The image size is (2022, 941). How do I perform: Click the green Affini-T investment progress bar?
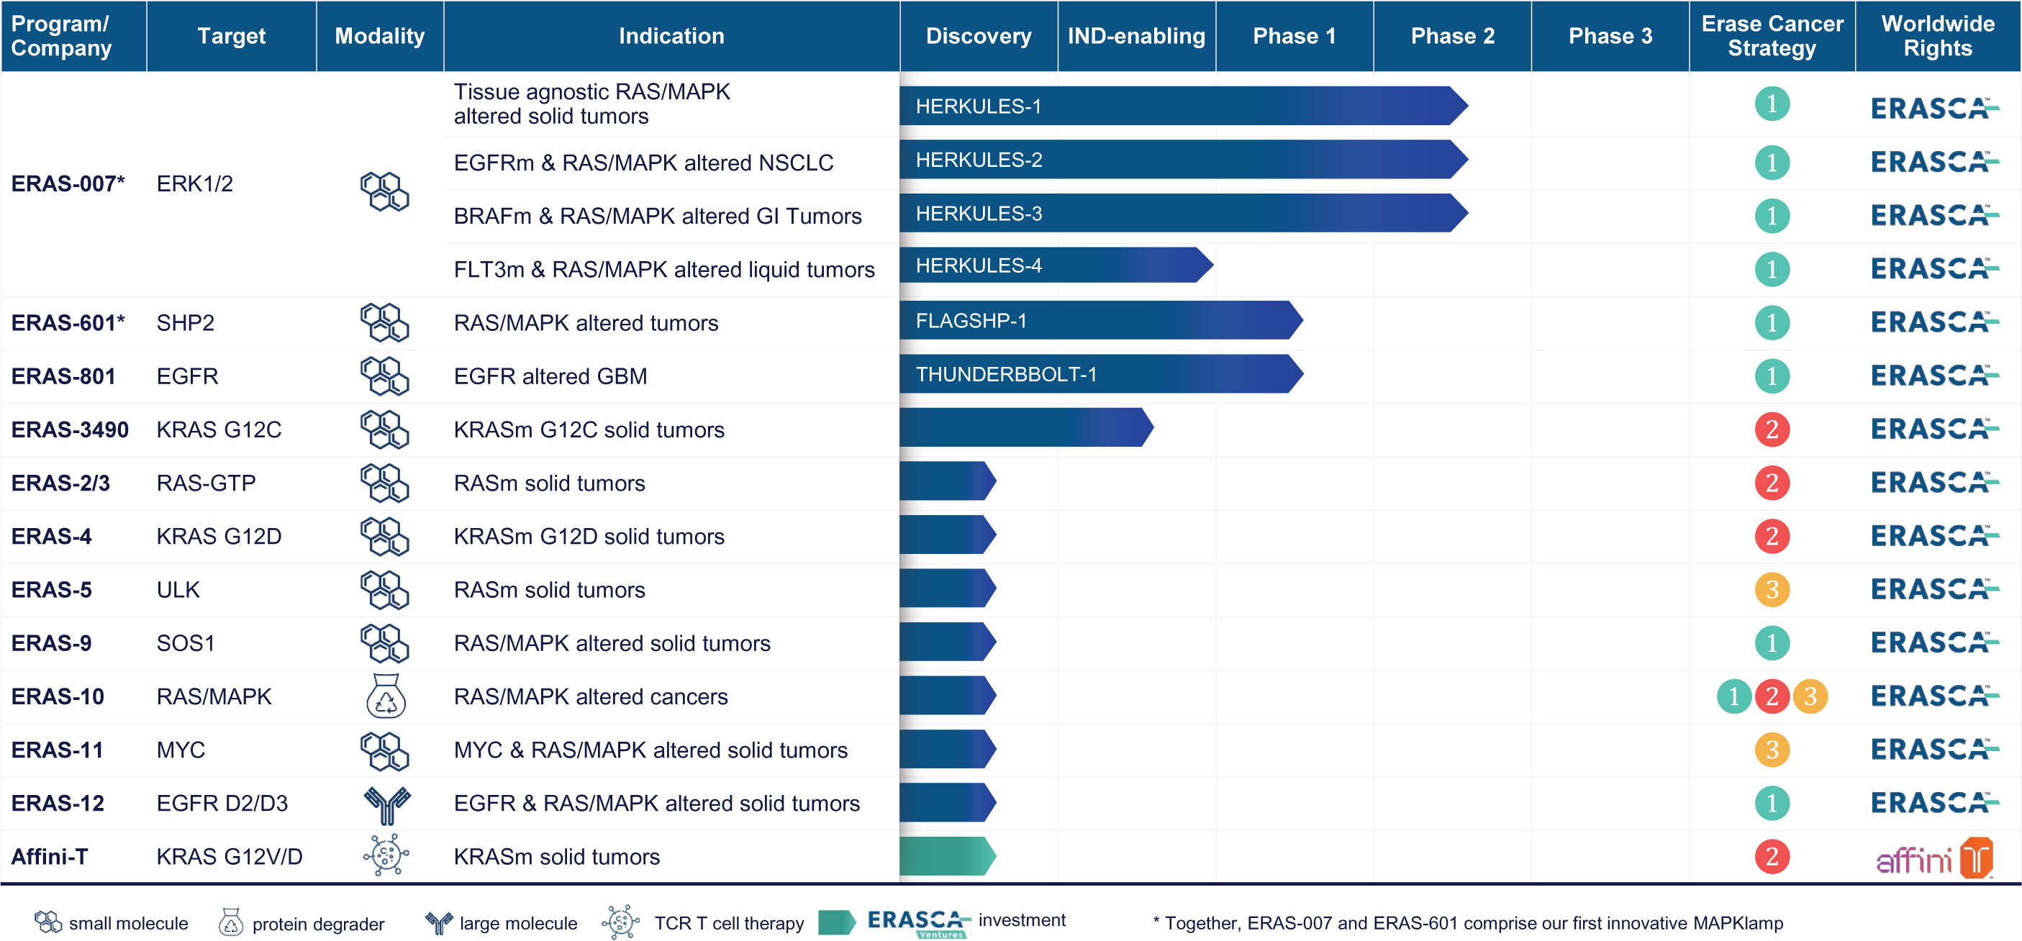pos(948,855)
